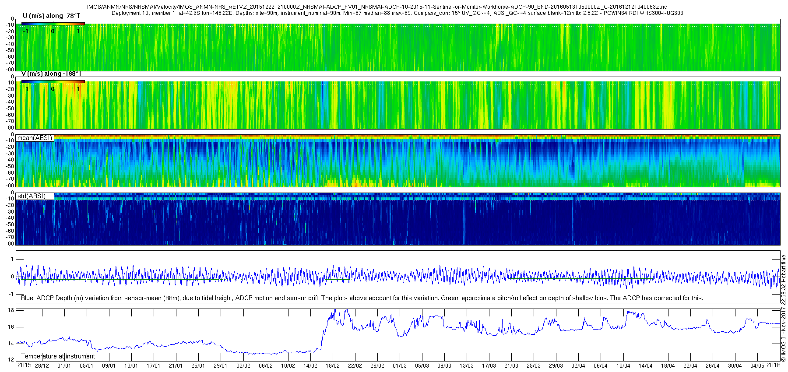
Task: Click the 25/01 date tick label
Action: 198,366
